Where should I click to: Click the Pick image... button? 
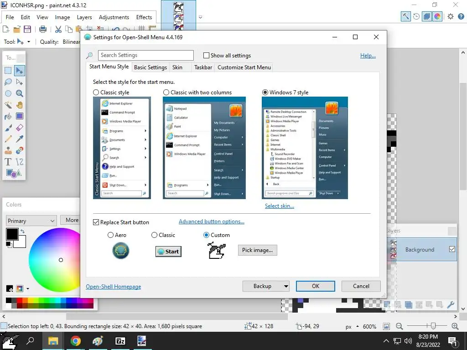point(257,250)
